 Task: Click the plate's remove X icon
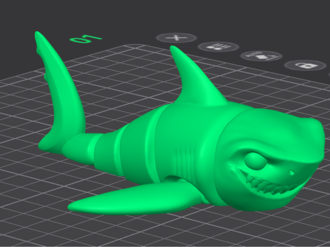pos(176,38)
